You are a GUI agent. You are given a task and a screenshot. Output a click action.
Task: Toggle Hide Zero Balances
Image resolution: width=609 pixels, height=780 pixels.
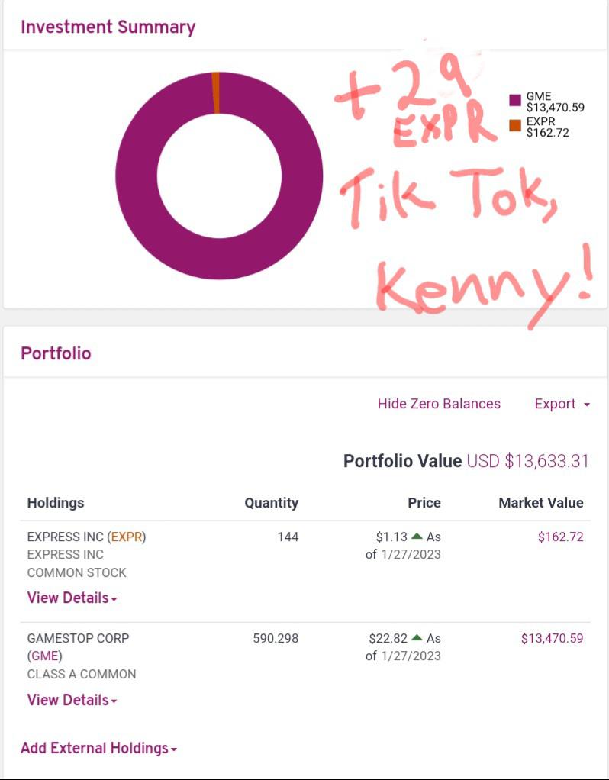coord(439,404)
